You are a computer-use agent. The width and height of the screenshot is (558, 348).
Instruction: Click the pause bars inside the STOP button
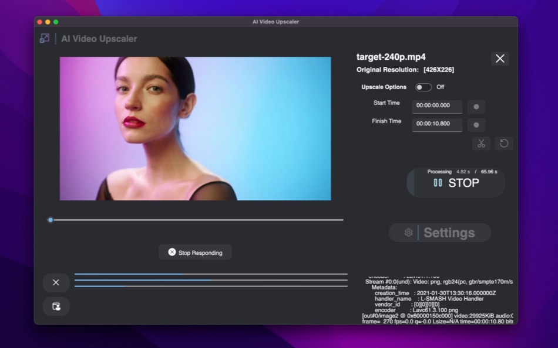(x=437, y=182)
